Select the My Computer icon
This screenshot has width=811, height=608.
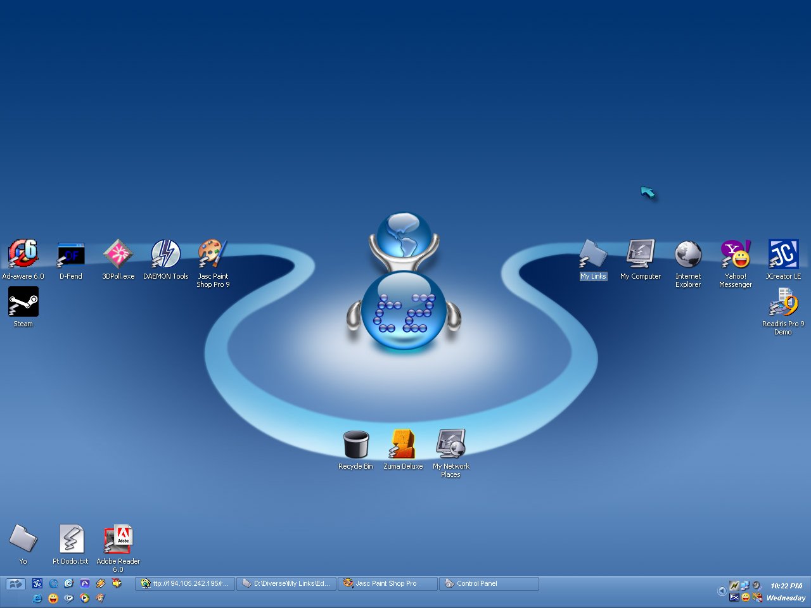coord(641,255)
